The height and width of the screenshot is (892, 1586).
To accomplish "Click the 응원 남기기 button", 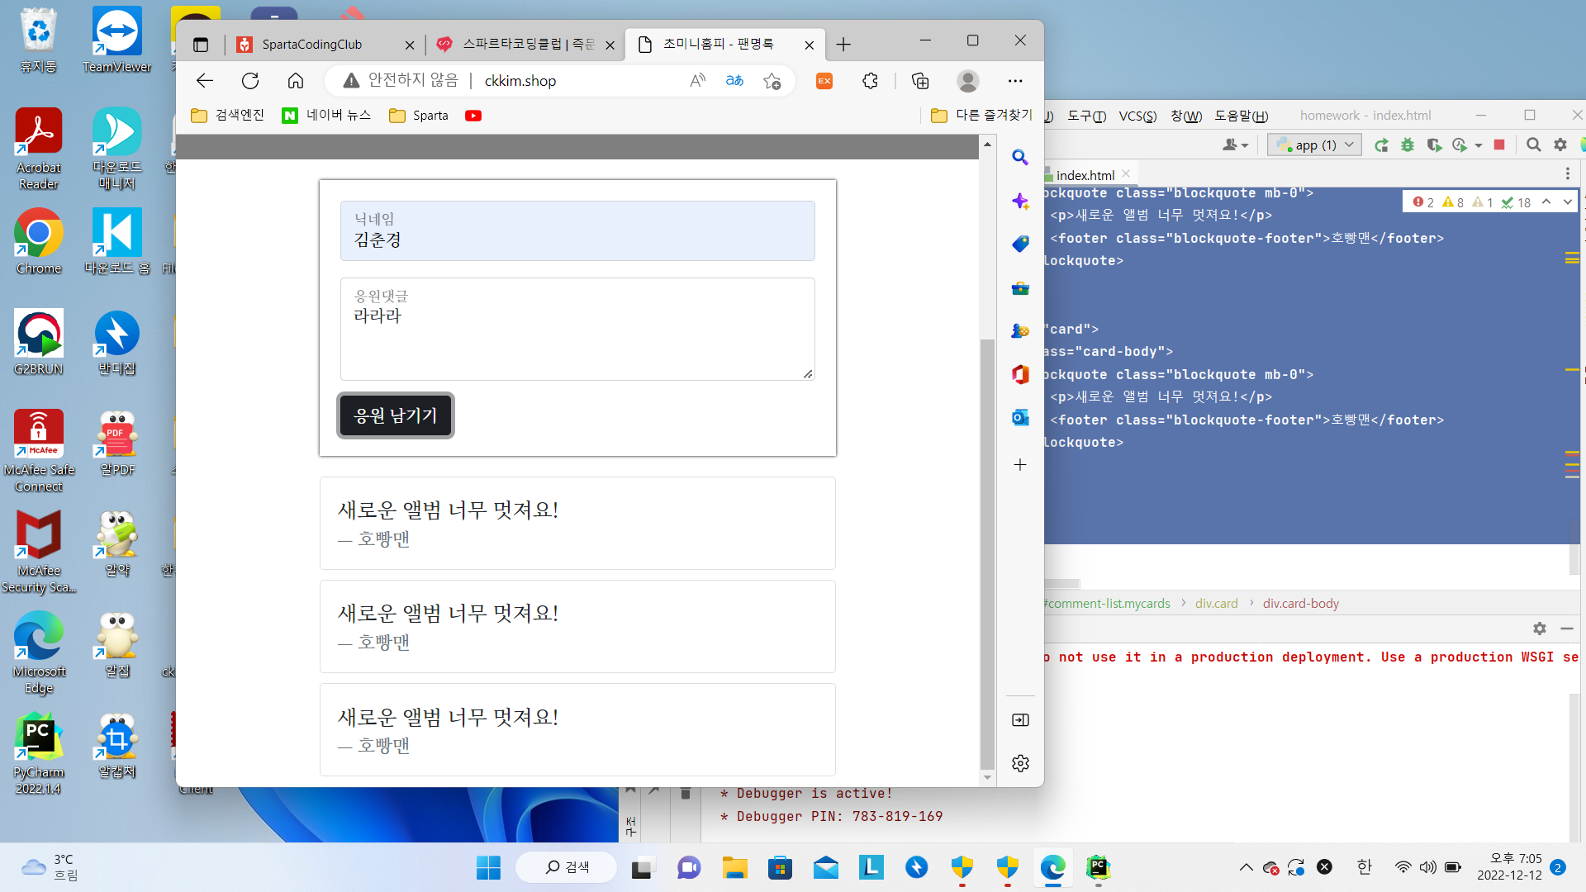I will click(x=396, y=415).
